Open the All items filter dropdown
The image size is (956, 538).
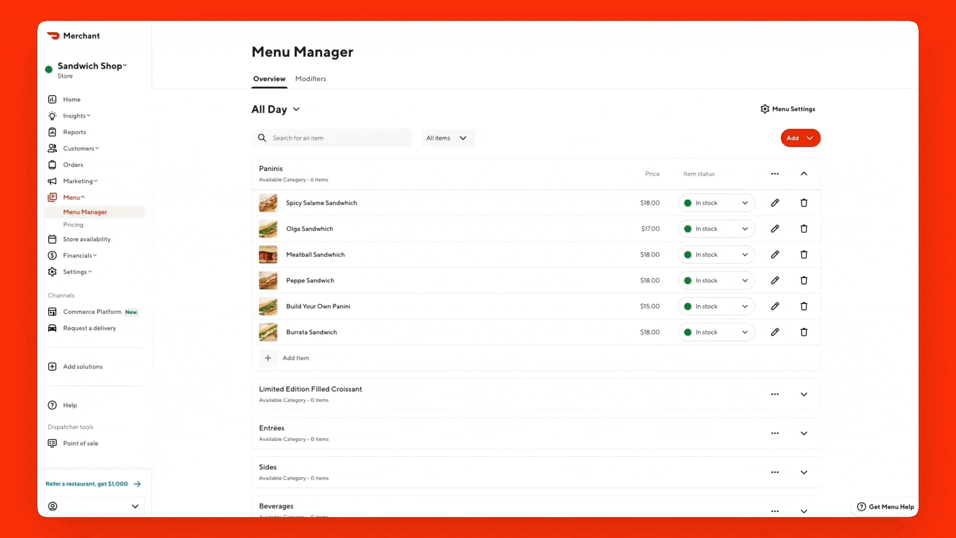[x=447, y=138]
